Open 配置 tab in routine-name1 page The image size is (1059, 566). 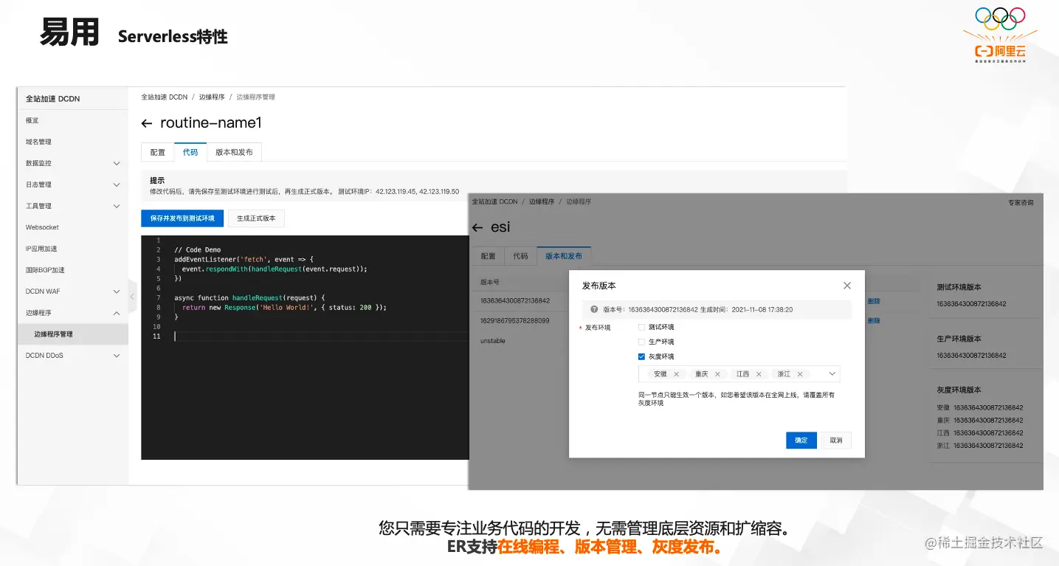(x=158, y=152)
